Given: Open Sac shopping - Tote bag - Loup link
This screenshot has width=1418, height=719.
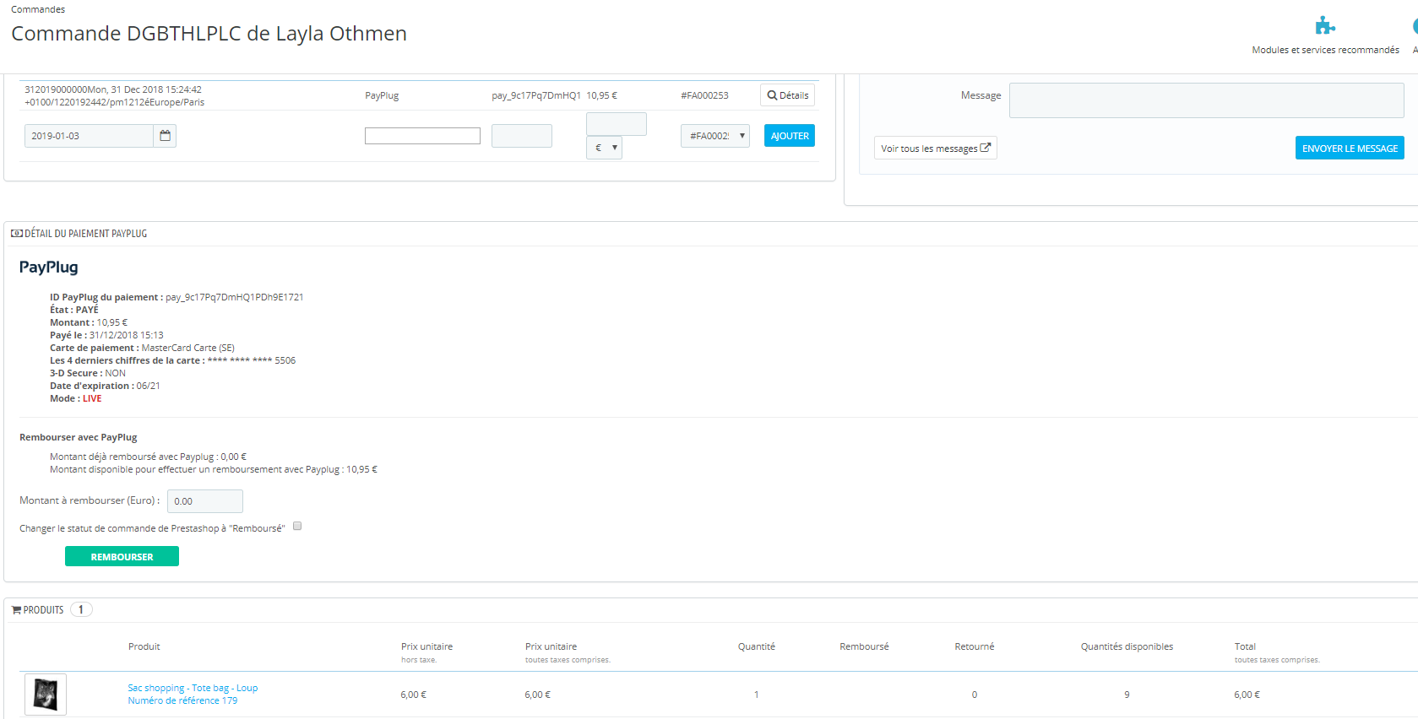Looking at the screenshot, I should click(193, 688).
